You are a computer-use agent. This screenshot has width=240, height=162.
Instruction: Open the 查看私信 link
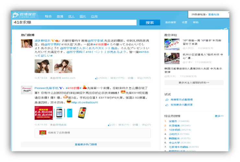[x=213, y=14]
